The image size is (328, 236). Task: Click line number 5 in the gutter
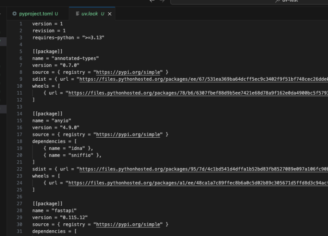[20, 51]
